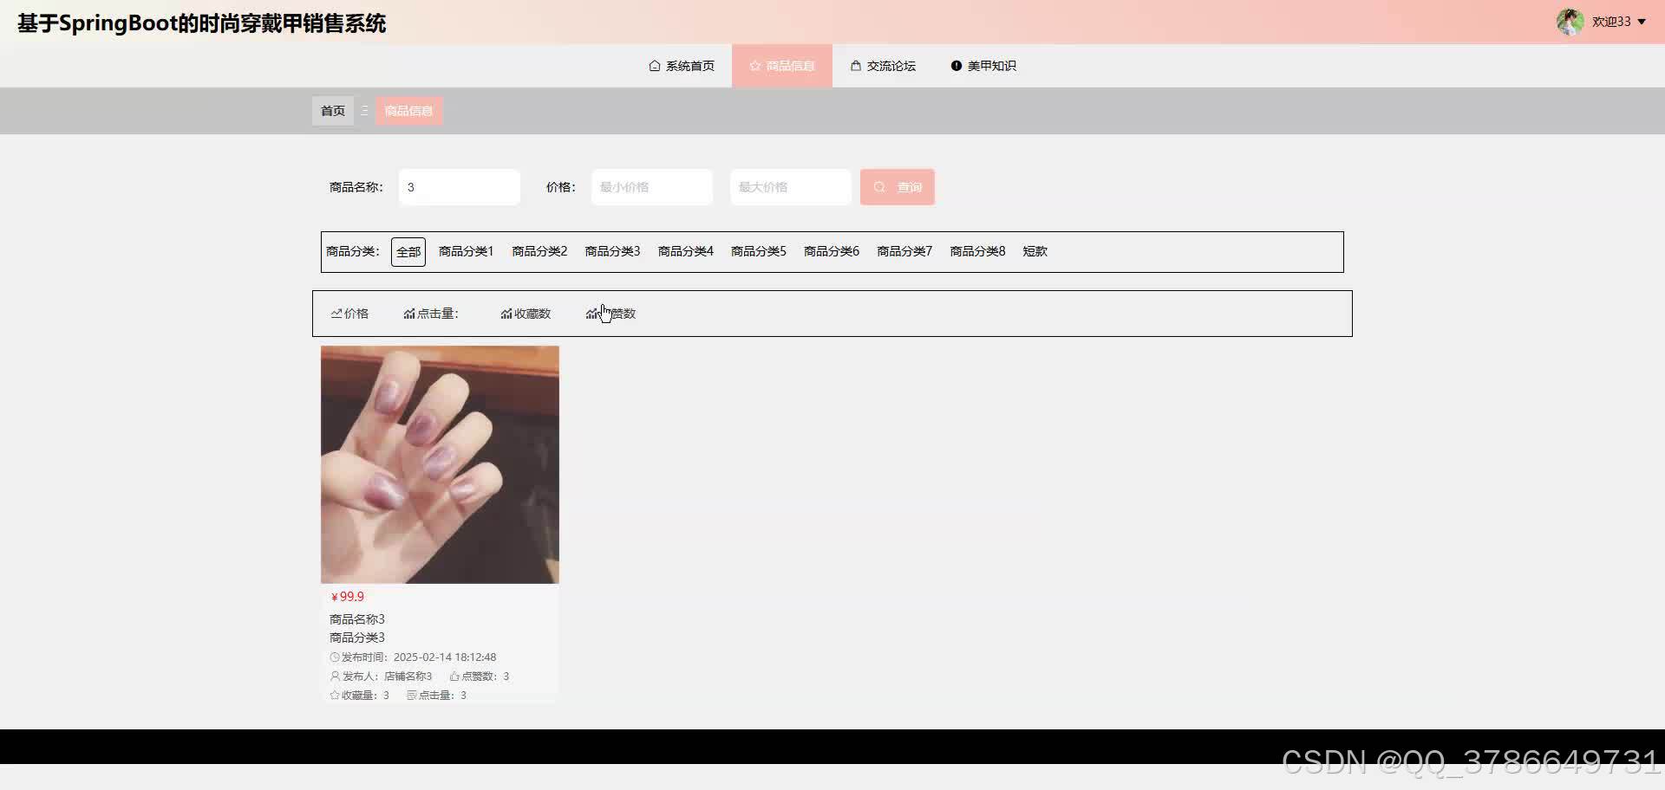The height and width of the screenshot is (790, 1665).
Task: Select the 商品分类5 filter
Action: pyautogui.click(x=759, y=251)
